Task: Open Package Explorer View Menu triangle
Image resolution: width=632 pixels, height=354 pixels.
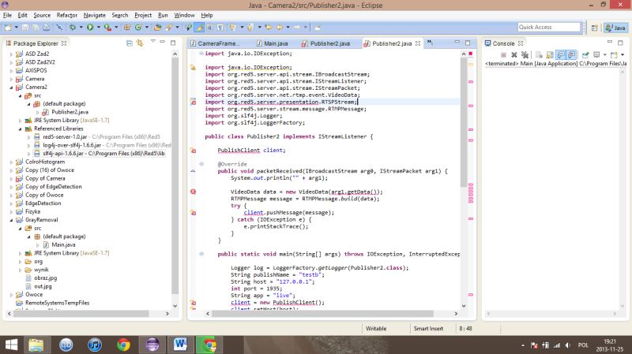Action: pyautogui.click(x=152, y=41)
